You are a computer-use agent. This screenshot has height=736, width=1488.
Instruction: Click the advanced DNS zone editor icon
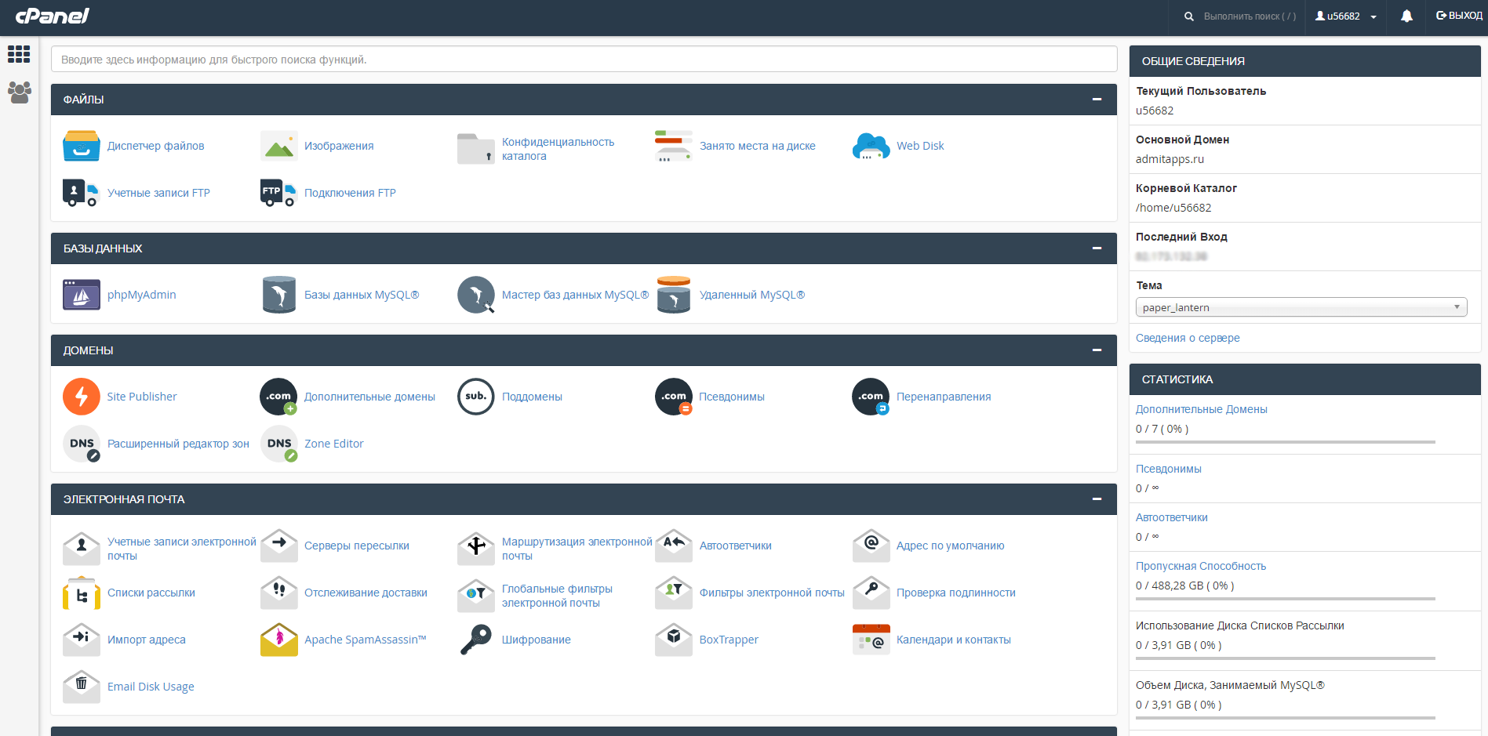click(82, 444)
